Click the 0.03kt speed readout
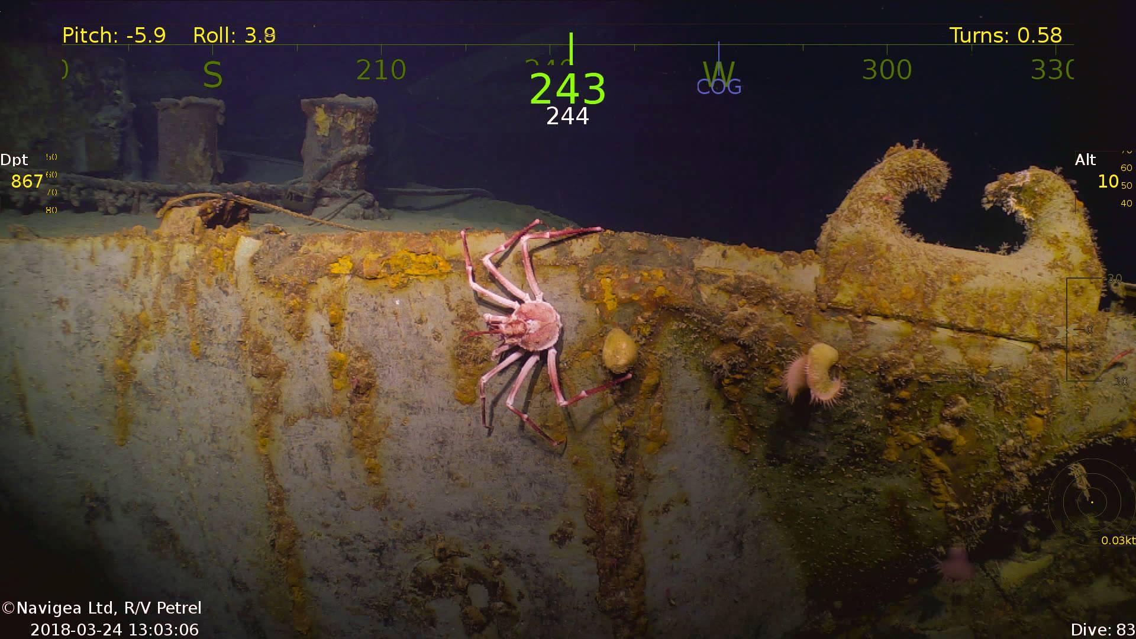 coord(1118,540)
